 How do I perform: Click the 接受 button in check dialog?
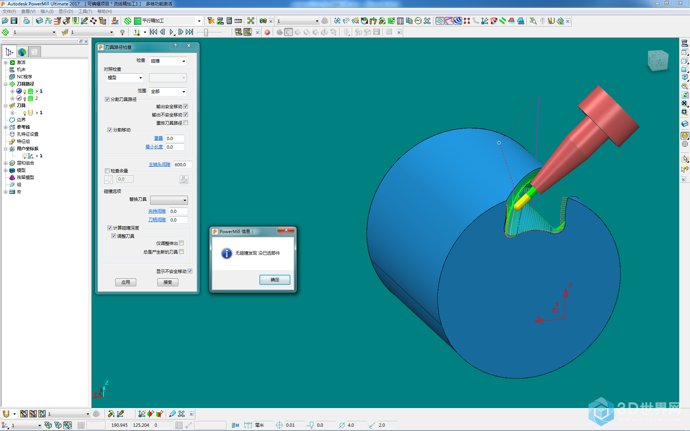168,282
